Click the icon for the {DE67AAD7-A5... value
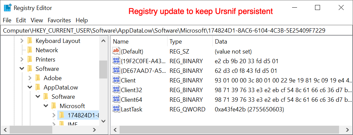The width and height of the screenshot is (353, 135). [116, 70]
